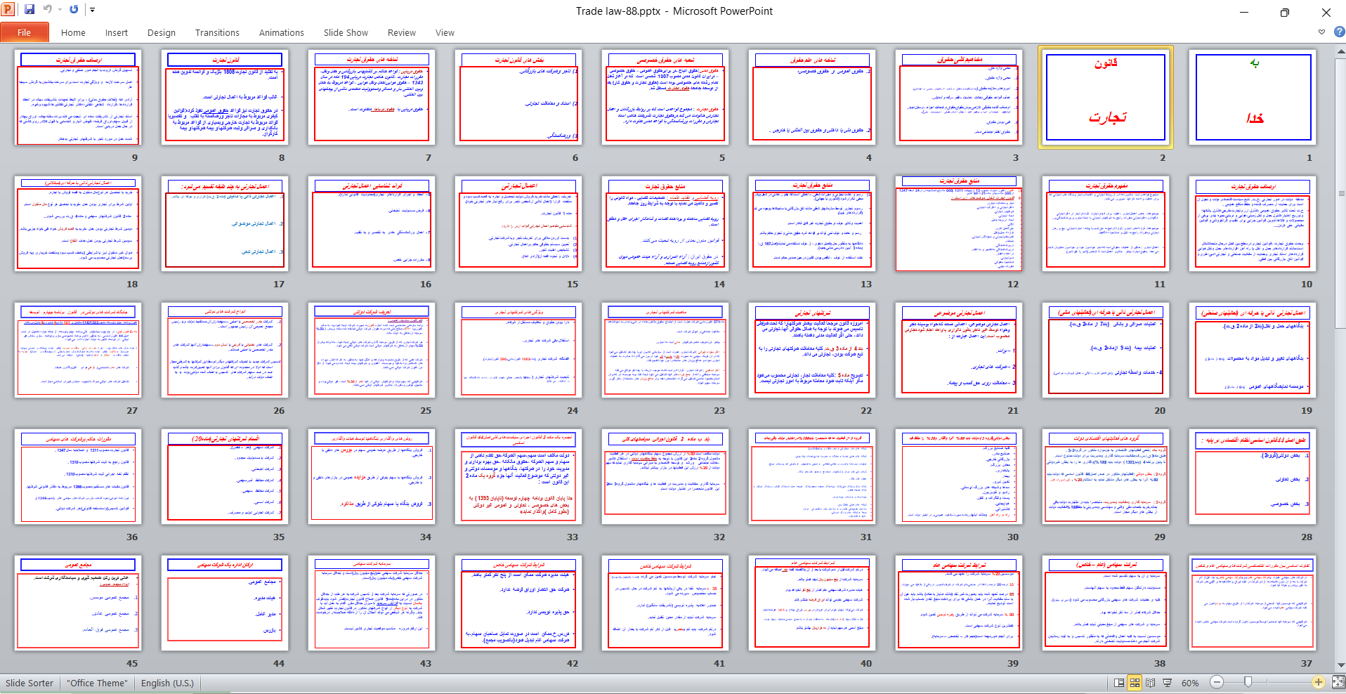Open the Slide Show ribbon tab
Viewport: 1346px width, 694px height.
pos(346,32)
